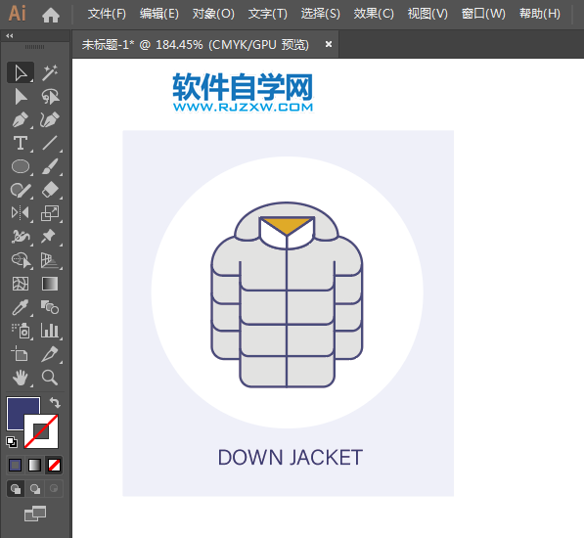The image size is (584, 538).
Task: Select the Column Graph tool
Action: 50,331
